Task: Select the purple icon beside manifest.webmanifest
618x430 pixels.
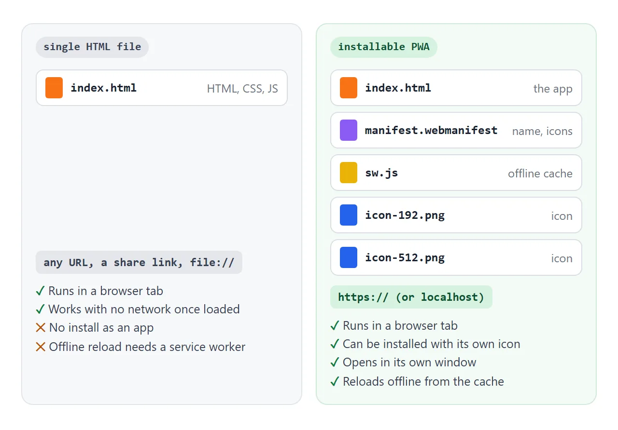Action: (349, 130)
